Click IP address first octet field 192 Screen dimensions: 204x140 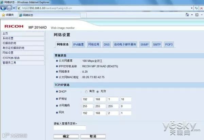pos(88,99)
